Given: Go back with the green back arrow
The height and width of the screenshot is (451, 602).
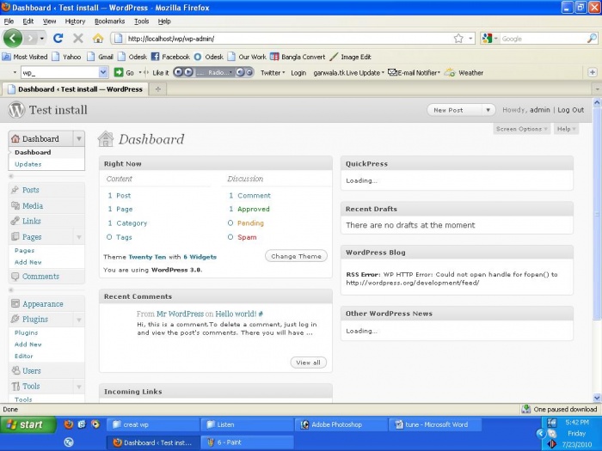Looking at the screenshot, I should coord(13,38).
